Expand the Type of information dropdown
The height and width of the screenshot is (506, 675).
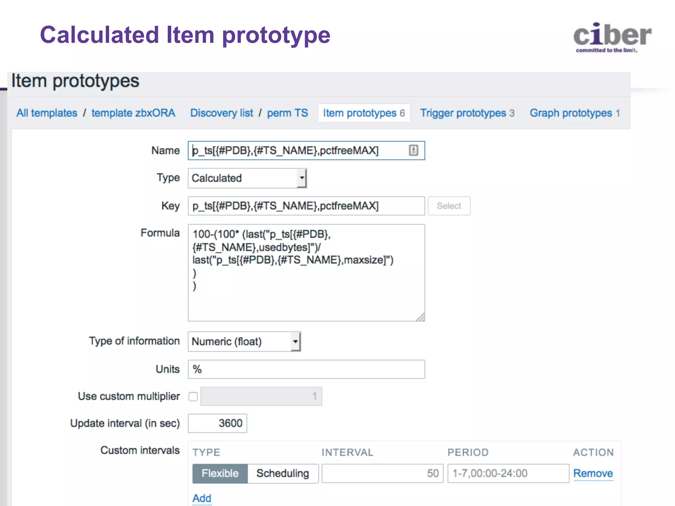pos(244,342)
